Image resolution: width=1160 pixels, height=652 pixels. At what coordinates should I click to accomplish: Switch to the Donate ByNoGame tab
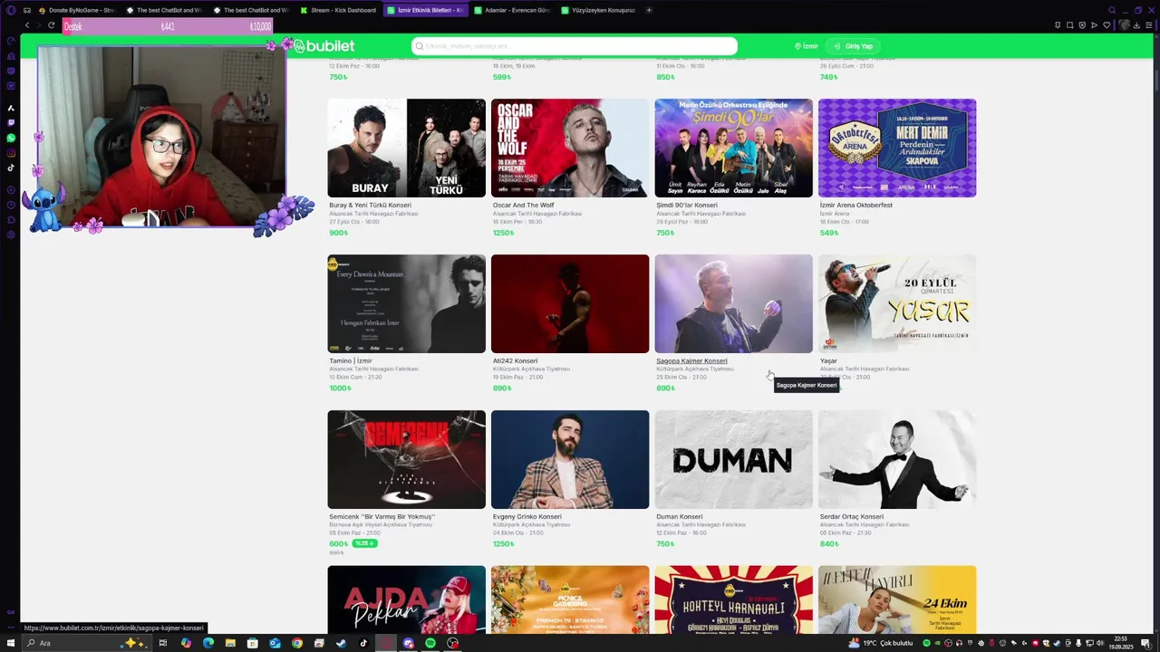[76, 10]
